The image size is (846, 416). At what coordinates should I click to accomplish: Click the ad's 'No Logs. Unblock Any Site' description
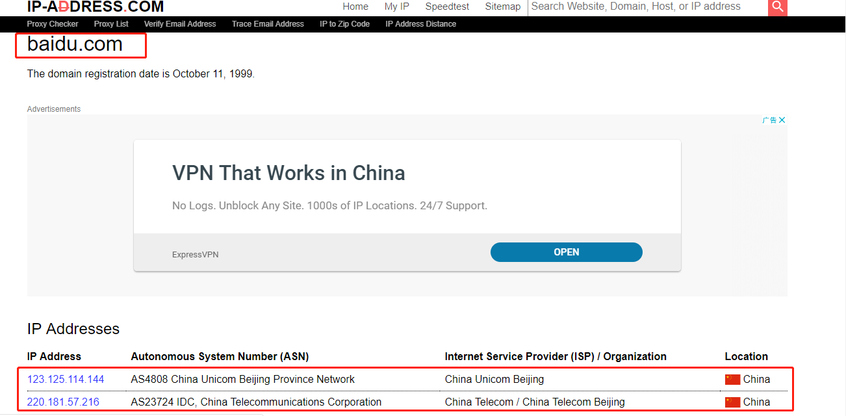point(329,206)
